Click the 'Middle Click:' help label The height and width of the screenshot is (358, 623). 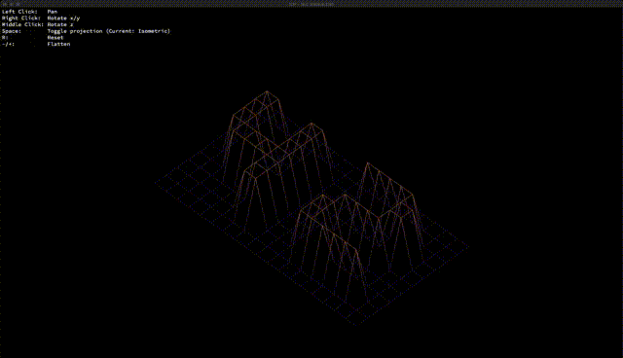[22, 24]
